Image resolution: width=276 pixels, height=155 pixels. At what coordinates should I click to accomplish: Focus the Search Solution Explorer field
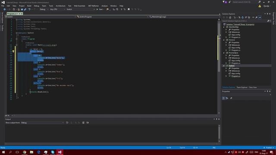point(245,21)
